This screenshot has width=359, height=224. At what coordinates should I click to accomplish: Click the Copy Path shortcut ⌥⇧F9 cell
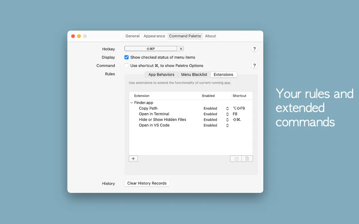[239, 108]
